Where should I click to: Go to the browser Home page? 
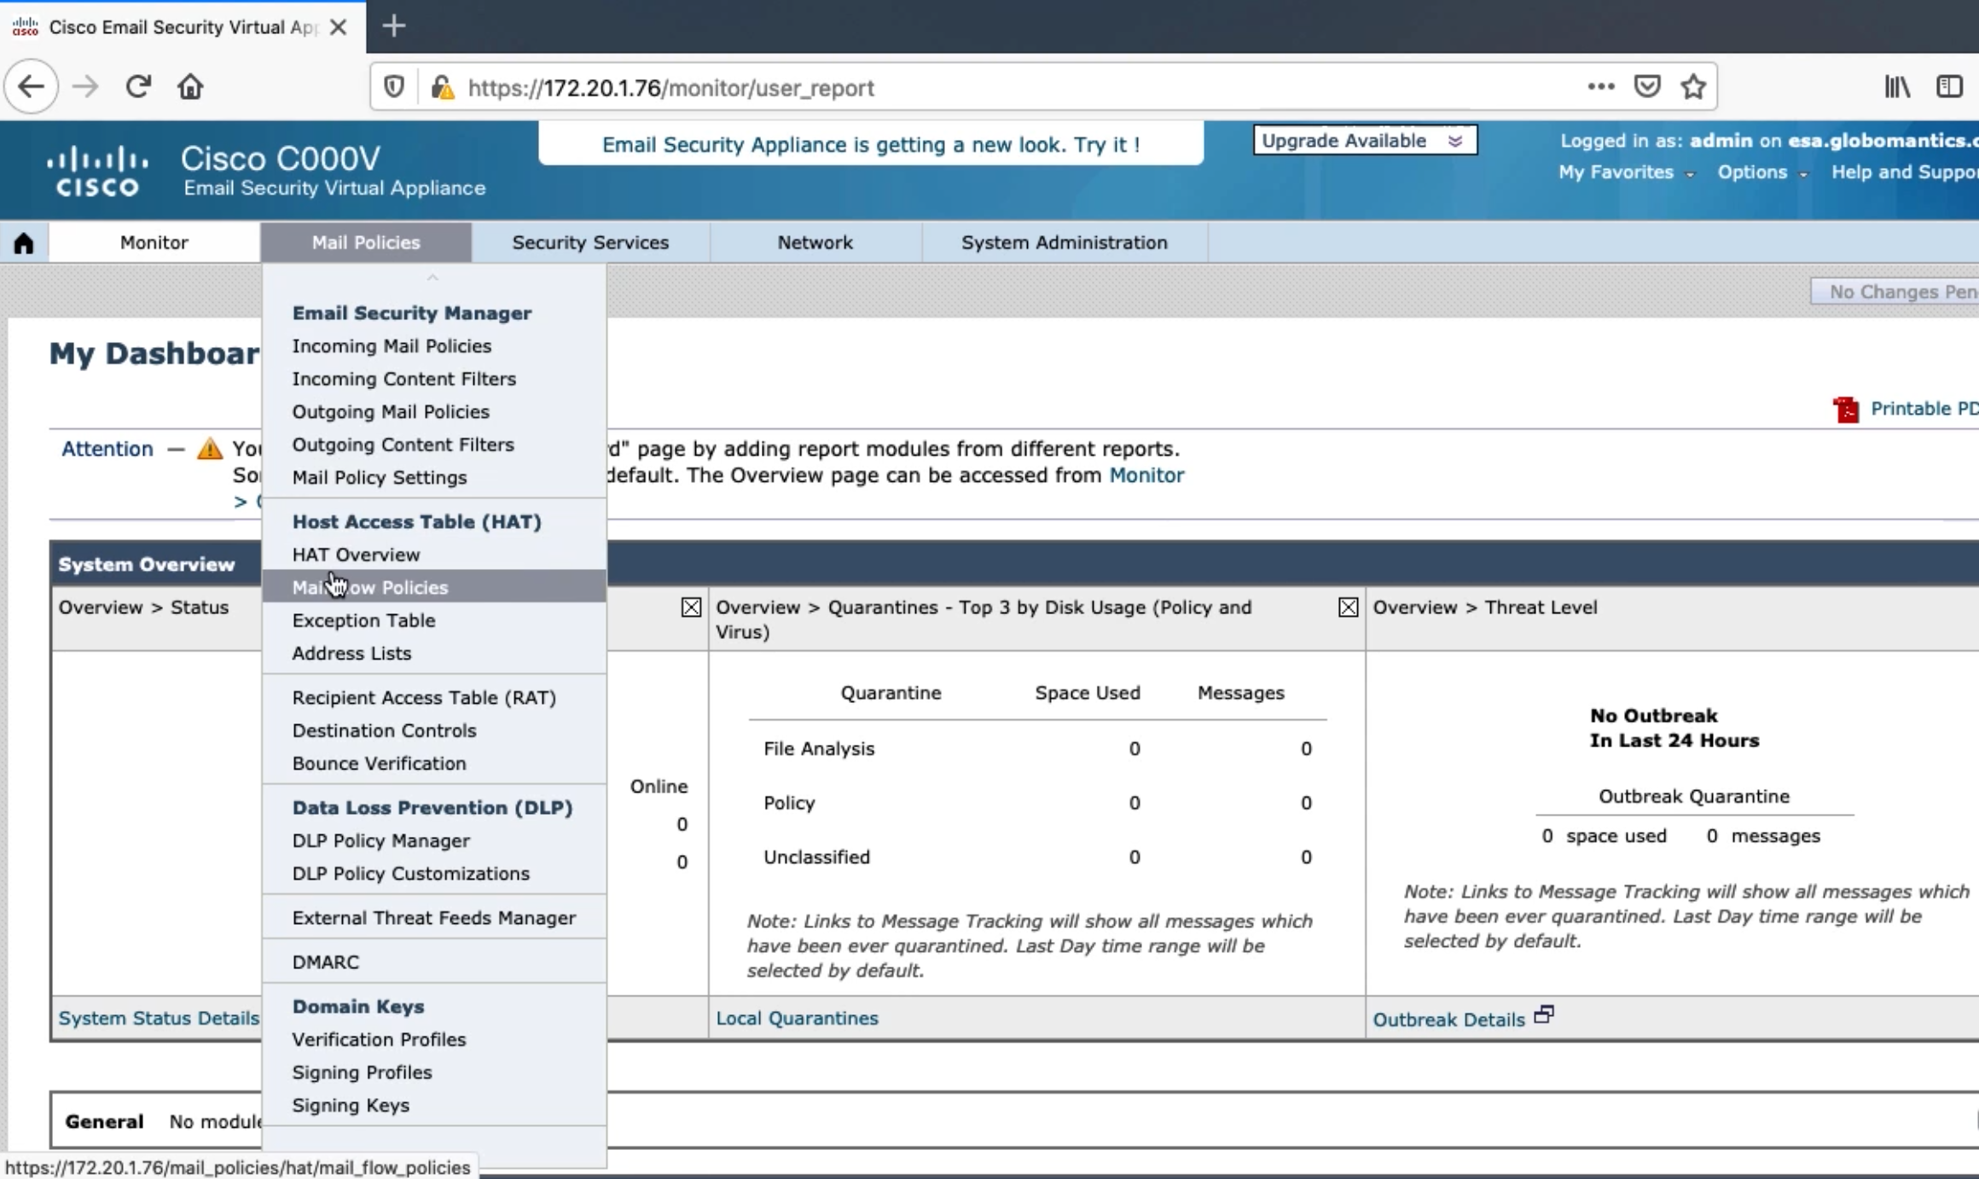click(x=190, y=87)
